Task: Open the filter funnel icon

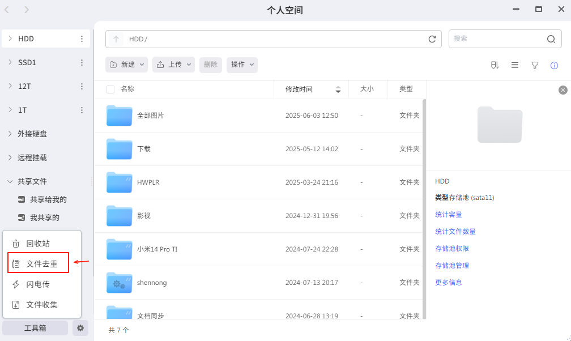Action: click(535, 65)
